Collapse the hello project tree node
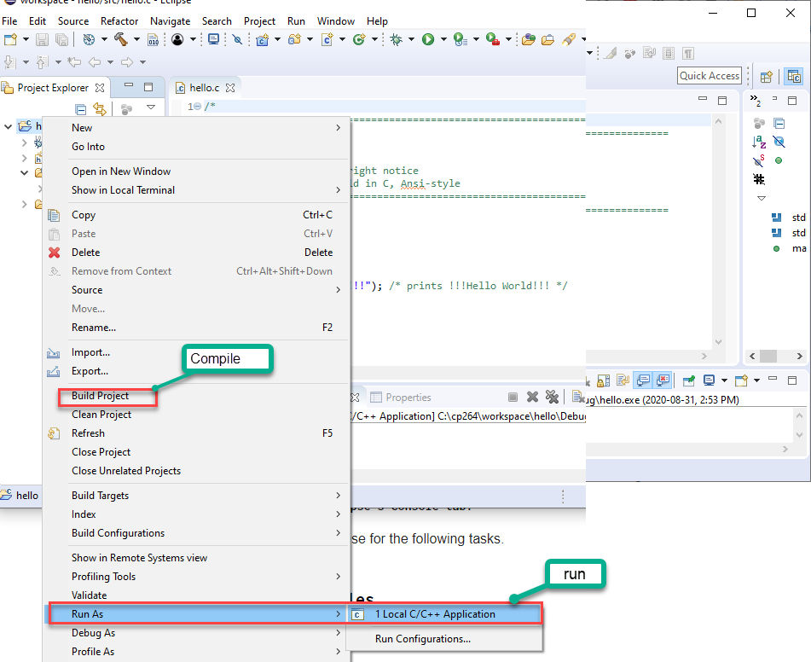811x662 pixels. click(9, 126)
